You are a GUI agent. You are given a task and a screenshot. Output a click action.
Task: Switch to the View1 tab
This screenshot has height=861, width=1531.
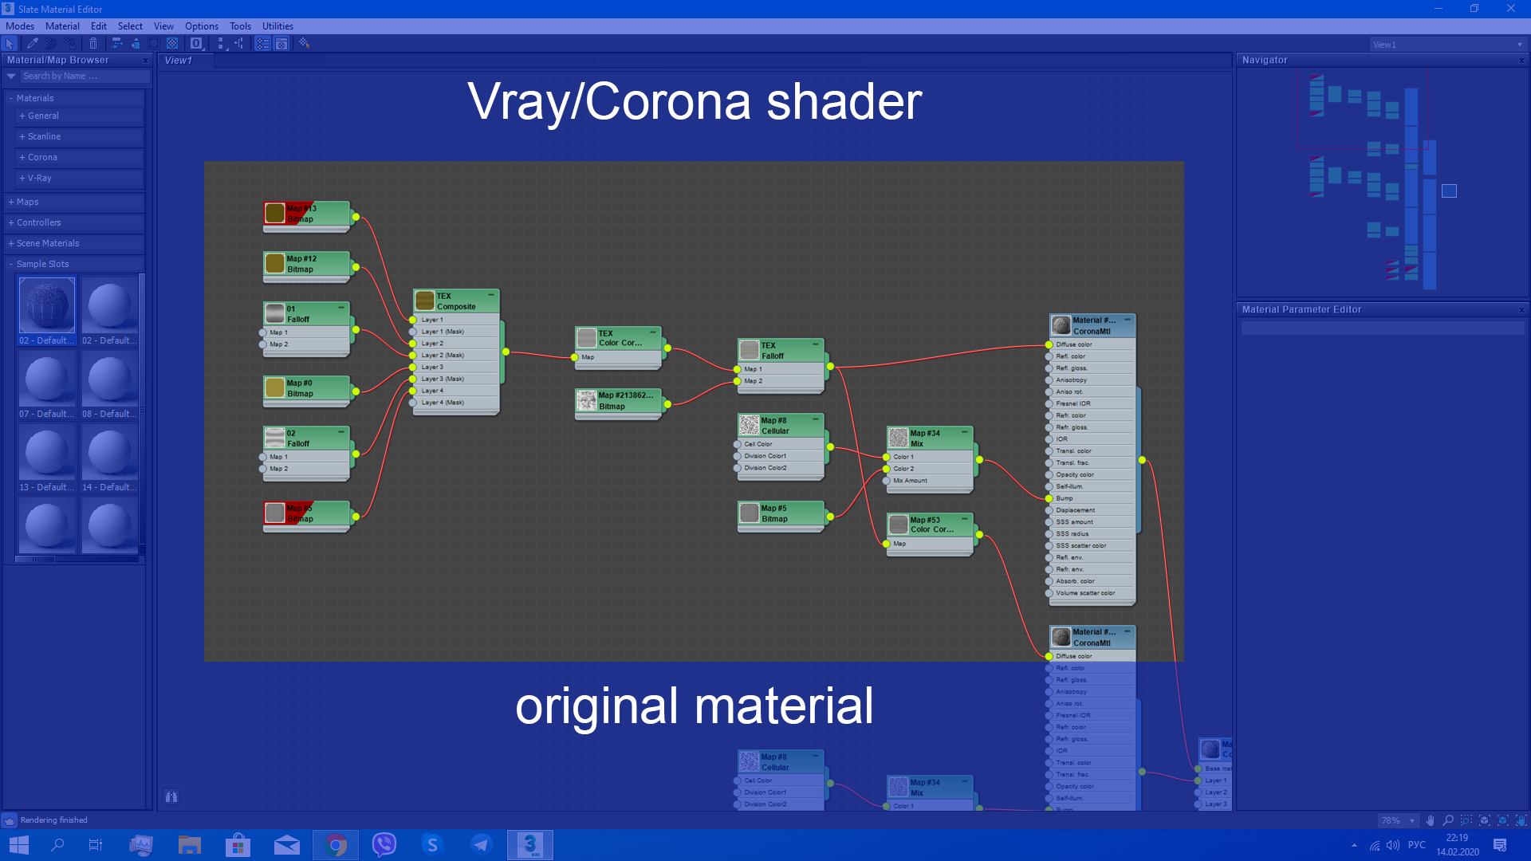click(x=179, y=61)
